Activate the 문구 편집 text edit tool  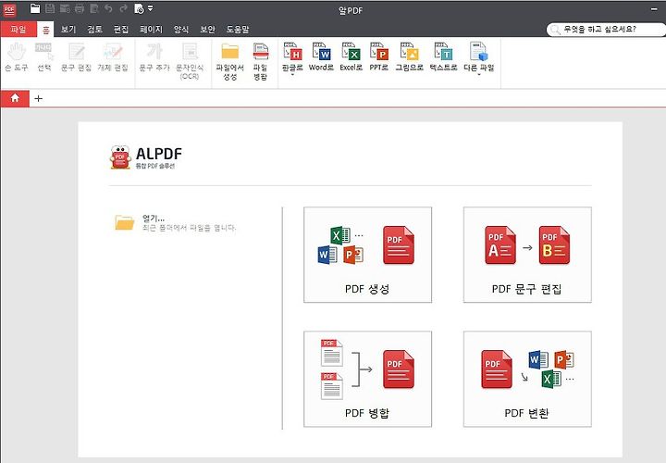(x=77, y=56)
